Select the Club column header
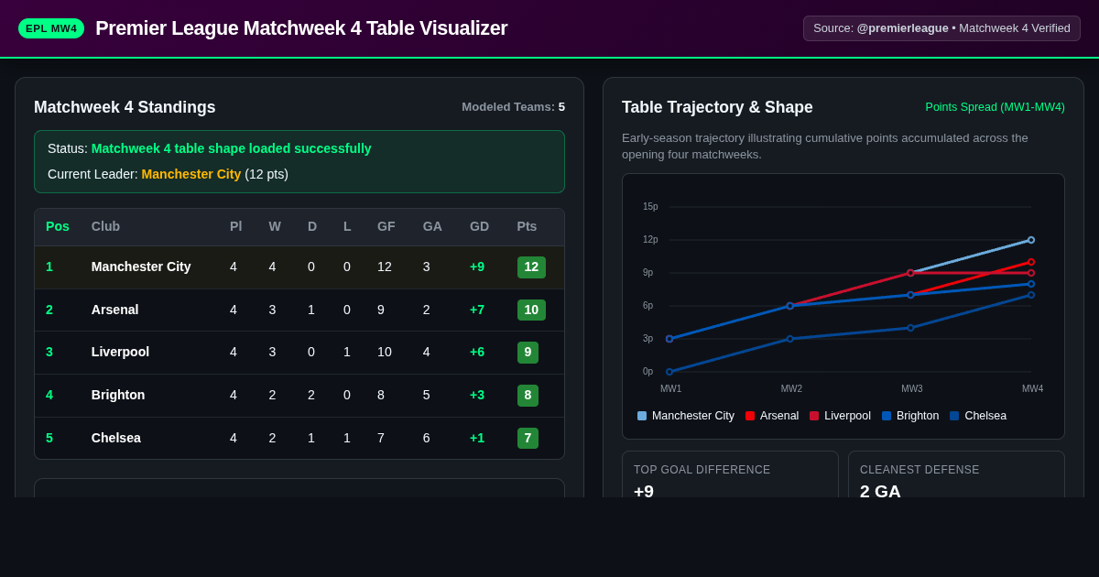 (x=105, y=226)
